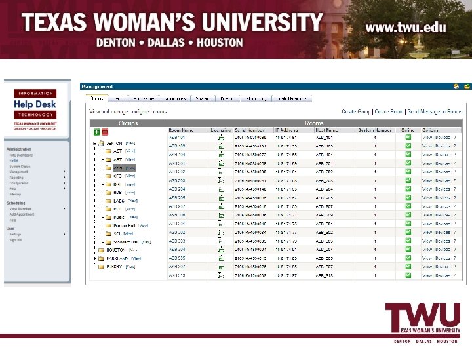The width and height of the screenshot is (472, 354).
Task: Click the licensing icon for ASB 204
Action: coord(221,189)
